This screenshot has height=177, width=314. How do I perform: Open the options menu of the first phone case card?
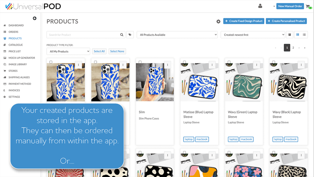[x=78, y=65]
